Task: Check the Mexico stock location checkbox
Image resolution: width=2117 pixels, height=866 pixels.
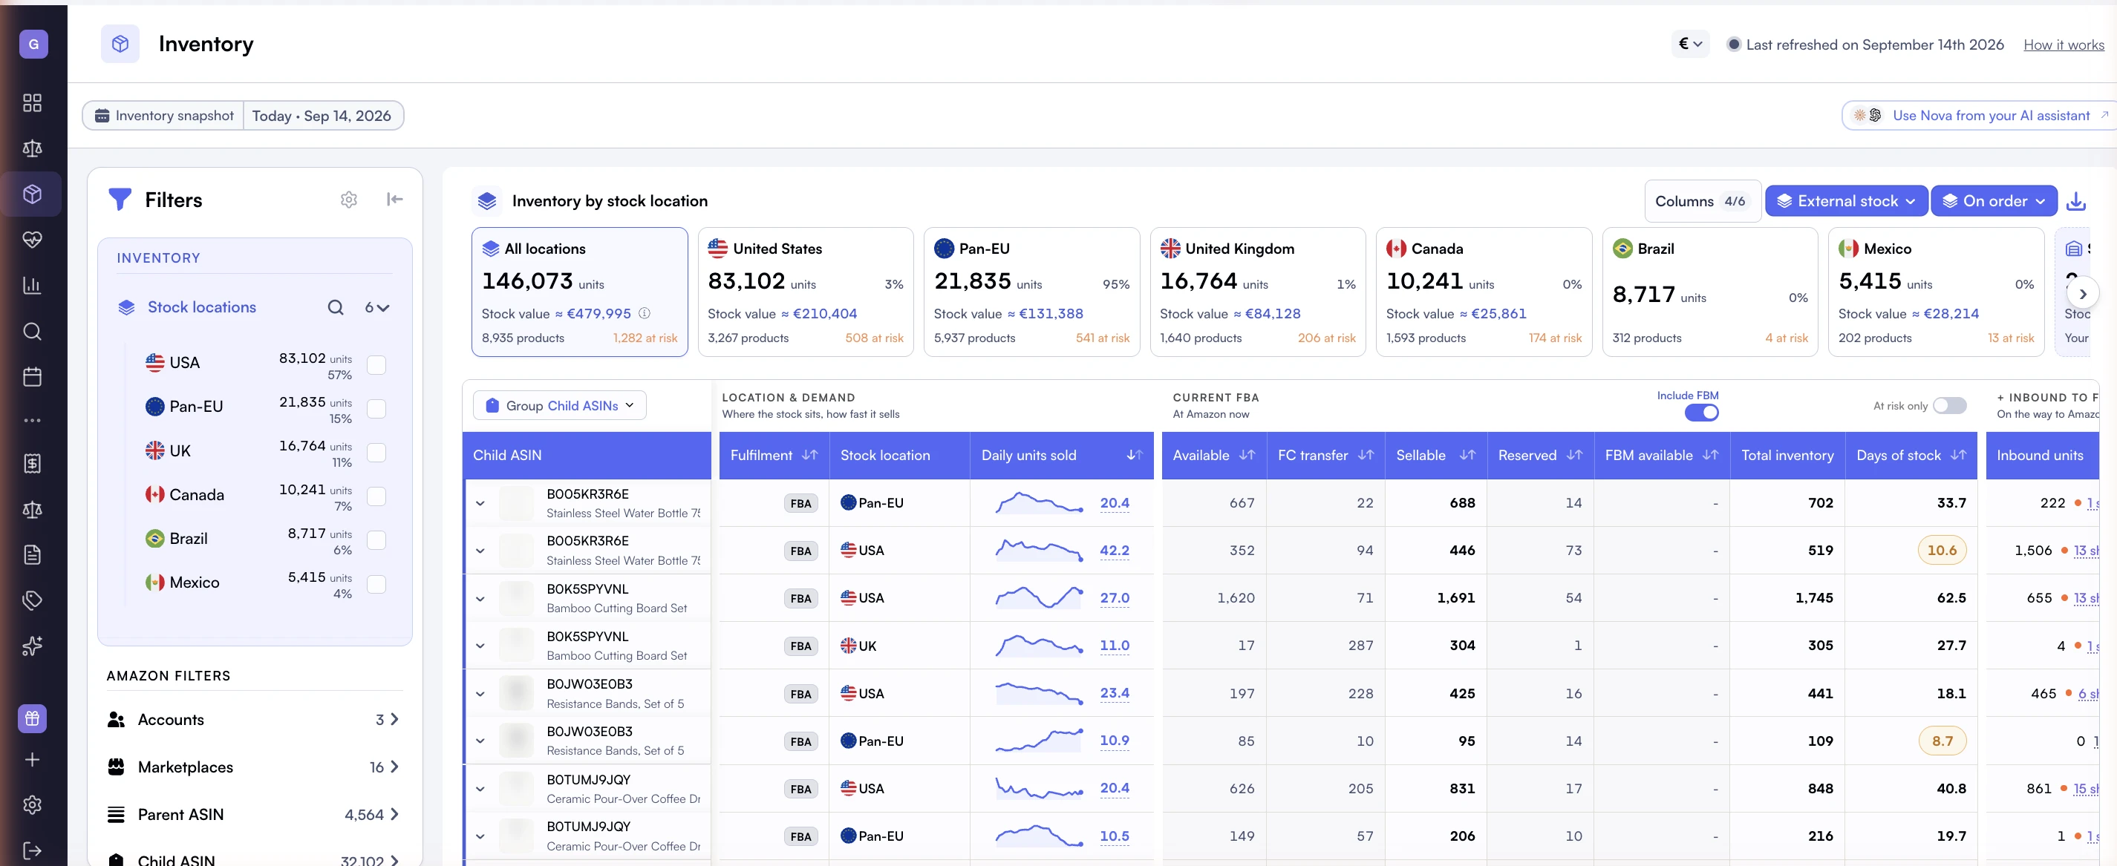Action: coord(376,584)
